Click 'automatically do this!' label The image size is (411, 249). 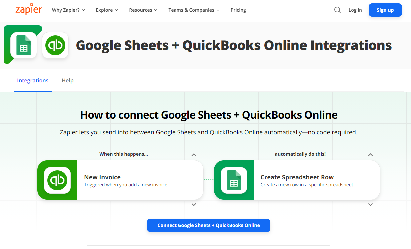tap(300, 154)
